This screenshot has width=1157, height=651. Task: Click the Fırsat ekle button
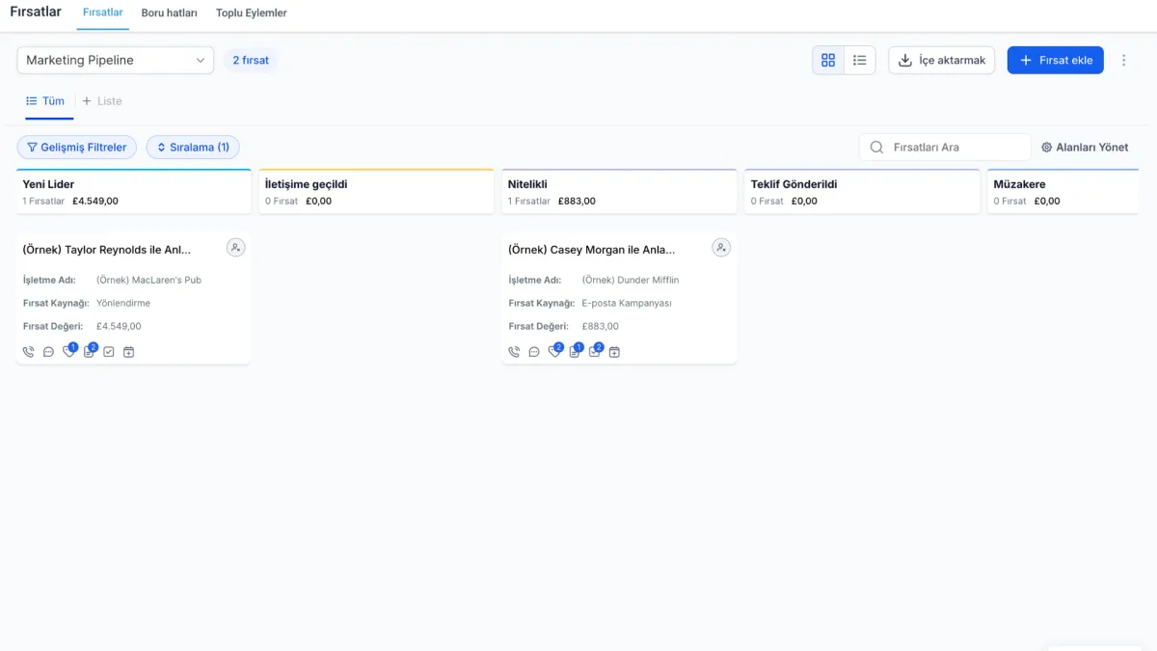(1056, 60)
